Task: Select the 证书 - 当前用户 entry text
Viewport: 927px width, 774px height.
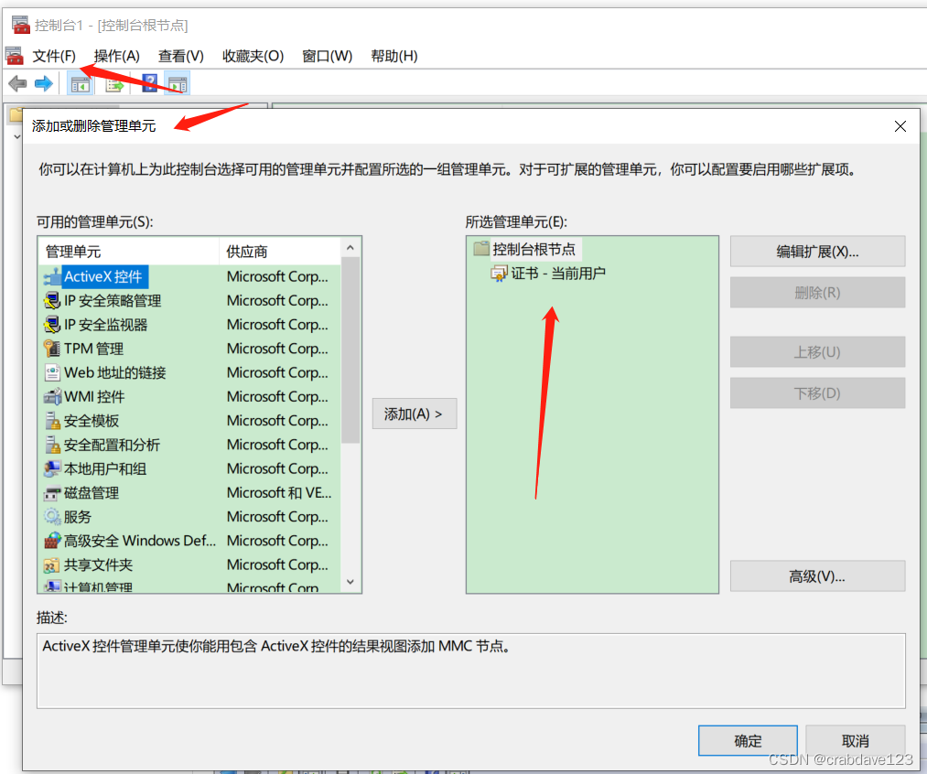Action: [x=558, y=274]
